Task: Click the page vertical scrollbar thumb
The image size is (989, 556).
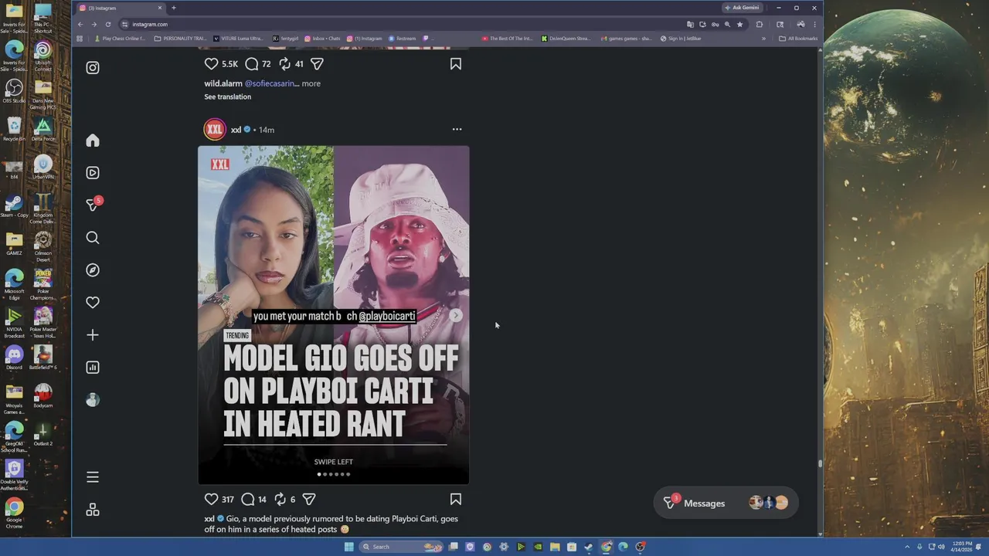Action: pos(820,463)
